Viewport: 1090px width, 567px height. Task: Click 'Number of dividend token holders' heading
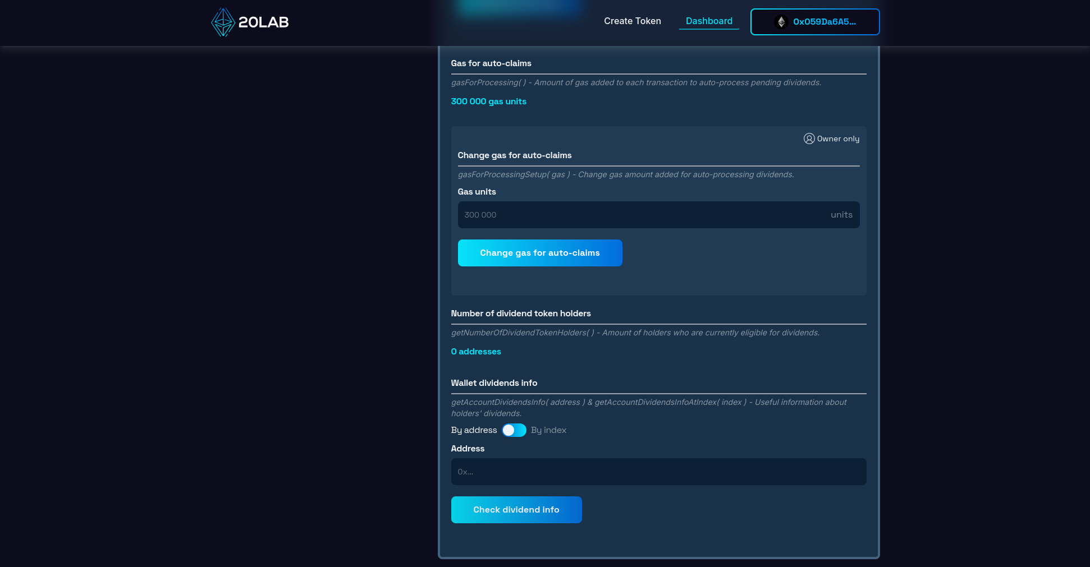click(x=521, y=314)
